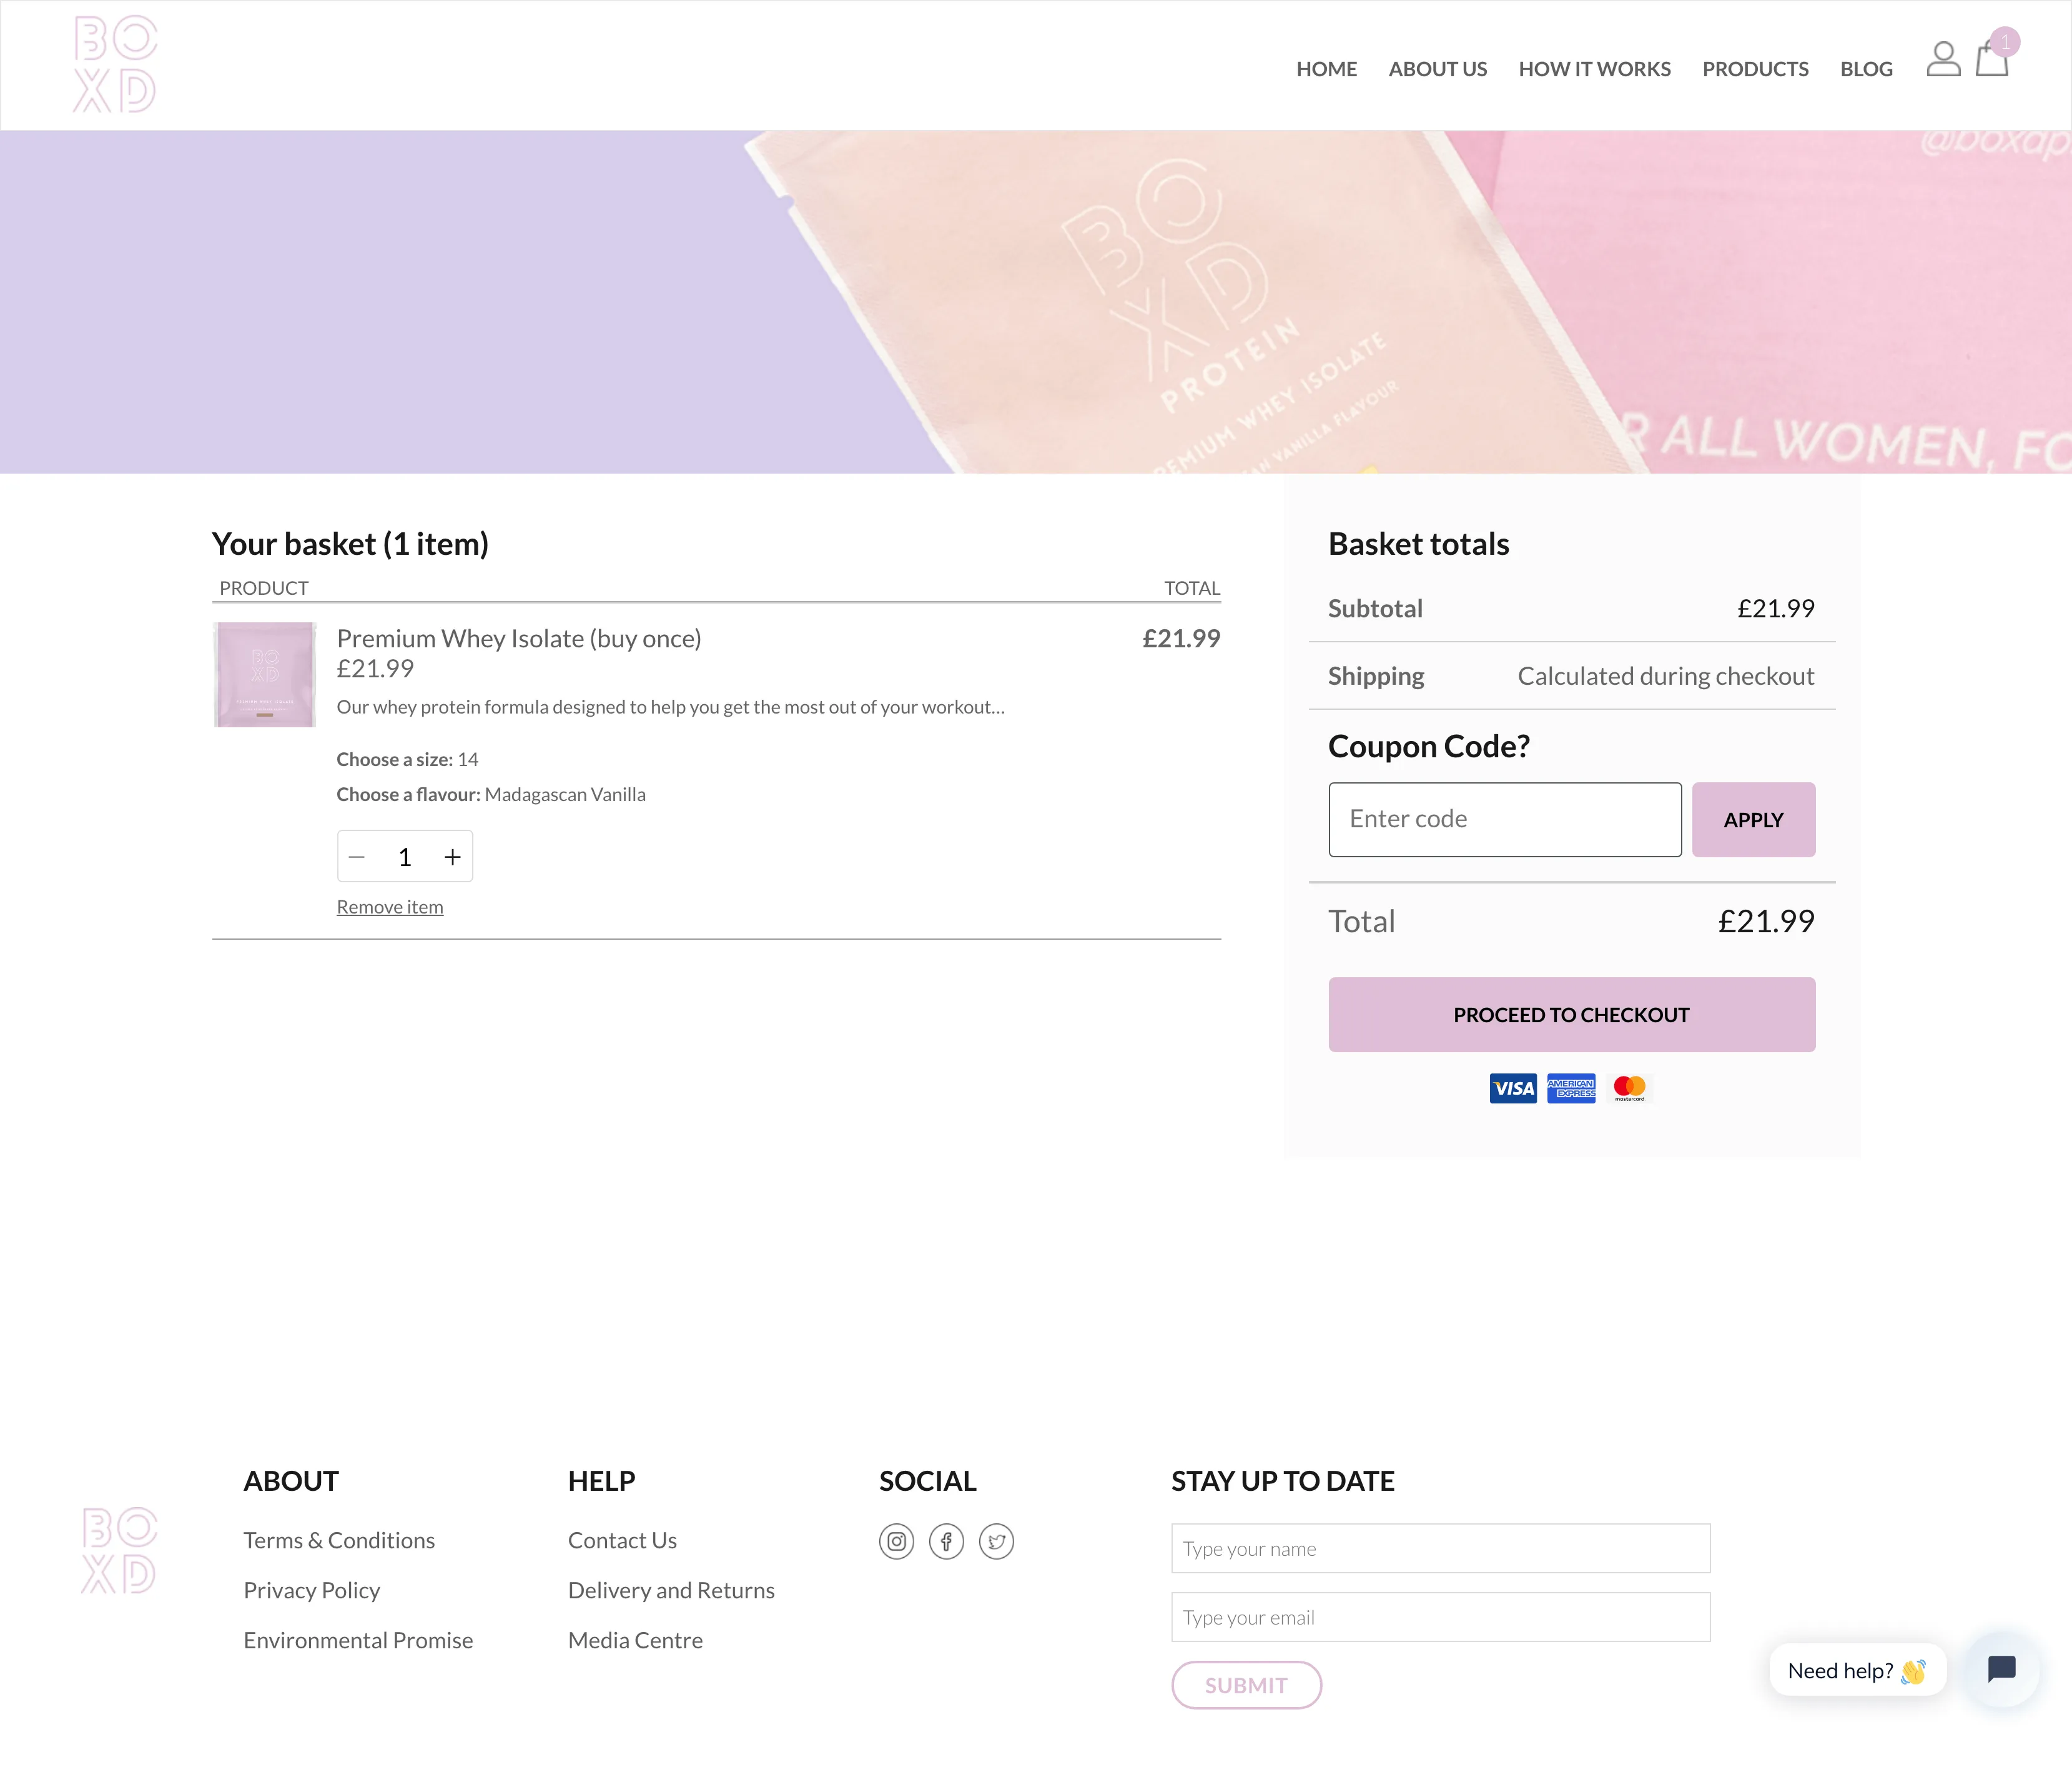
Task: Click the Visa payment logo
Action: point(1513,1088)
